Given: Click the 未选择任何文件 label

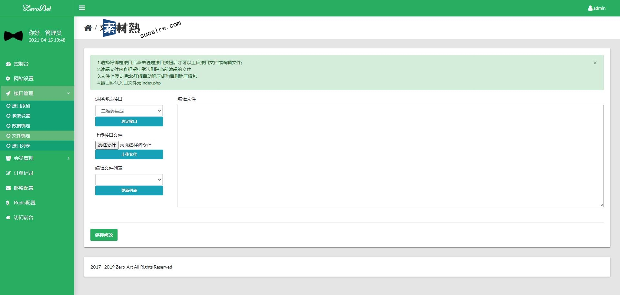Looking at the screenshot, I should 136,145.
